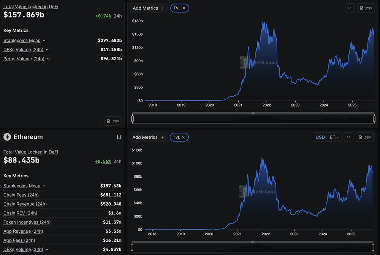Open embed code for the Ethereum chart
The height and width of the screenshot is (255, 380).
[348, 137]
